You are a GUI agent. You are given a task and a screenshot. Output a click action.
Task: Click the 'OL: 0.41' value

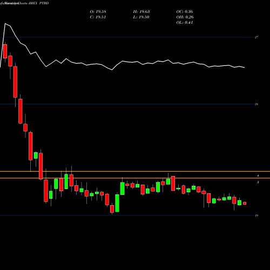(x=185, y=23)
